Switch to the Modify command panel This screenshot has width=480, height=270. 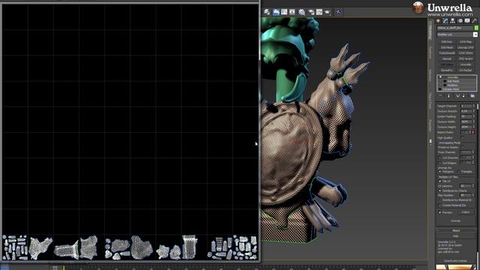click(x=445, y=21)
